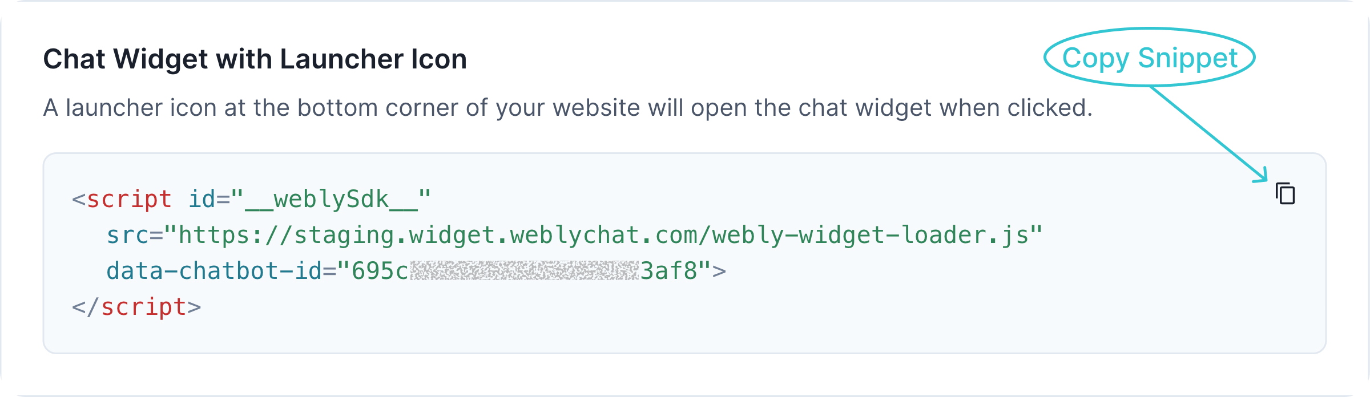Click the "Copy Snippet" annotation label
This screenshot has width=1370, height=397.
pyautogui.click(x=1149, y=58)
